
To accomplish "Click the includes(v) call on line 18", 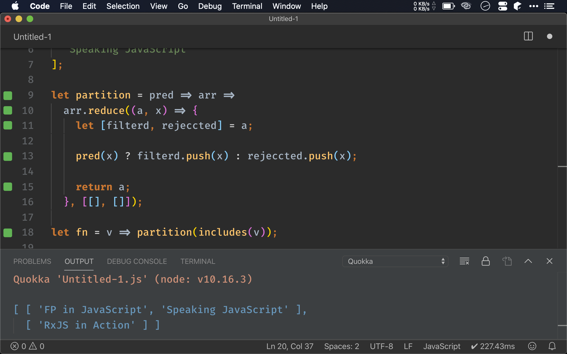I will (232, 232).
